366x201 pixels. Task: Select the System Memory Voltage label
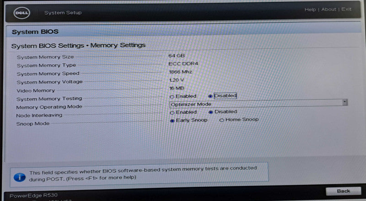click(49, 82)
